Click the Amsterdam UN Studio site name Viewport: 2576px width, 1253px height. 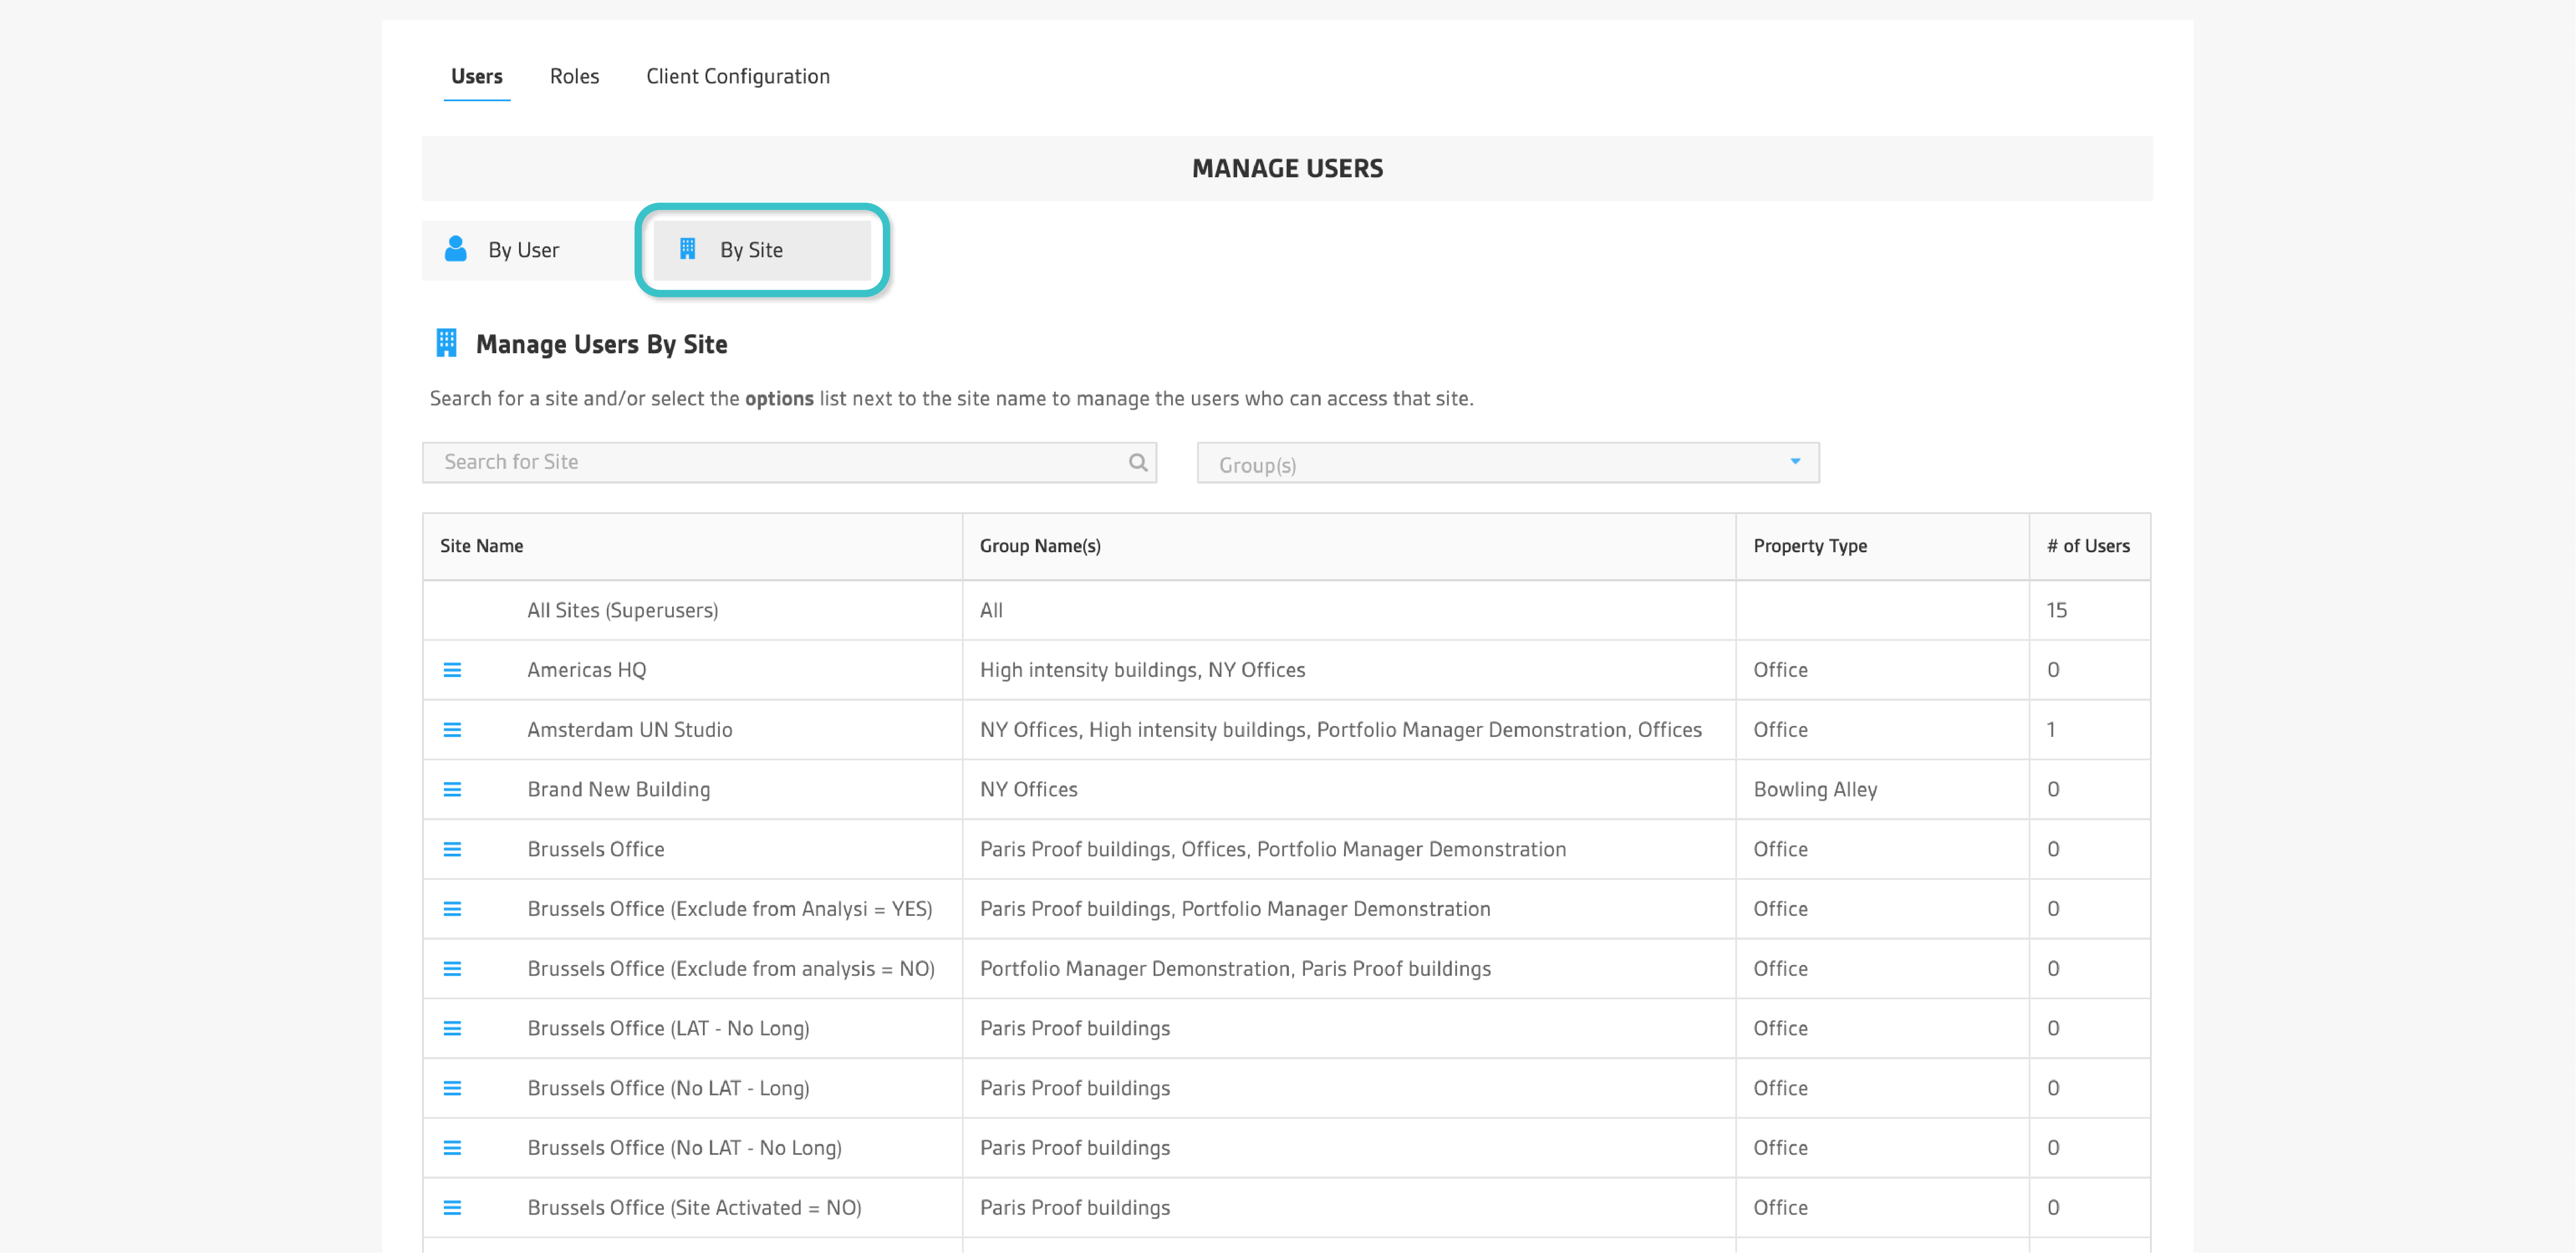[629, 729]
